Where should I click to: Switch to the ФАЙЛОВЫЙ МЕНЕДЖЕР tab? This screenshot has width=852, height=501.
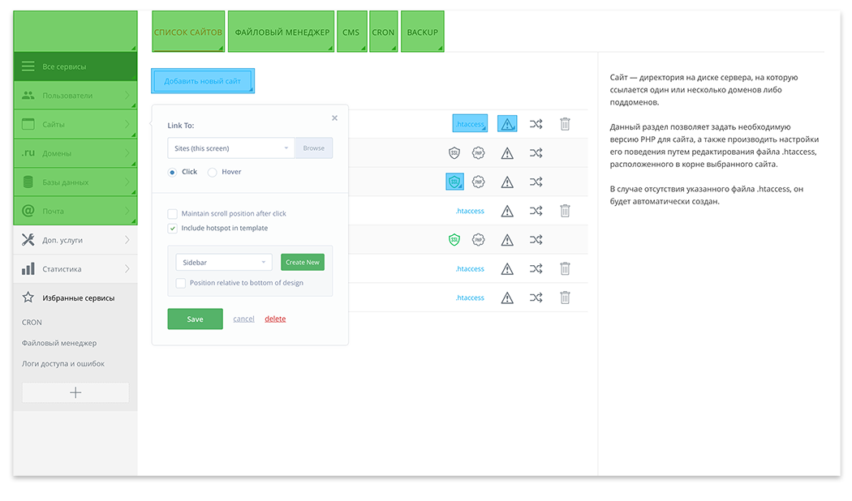[x=281, y=32]
